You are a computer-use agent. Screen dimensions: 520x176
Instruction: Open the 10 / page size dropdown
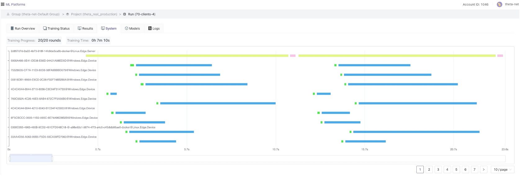tap(502, 169)
